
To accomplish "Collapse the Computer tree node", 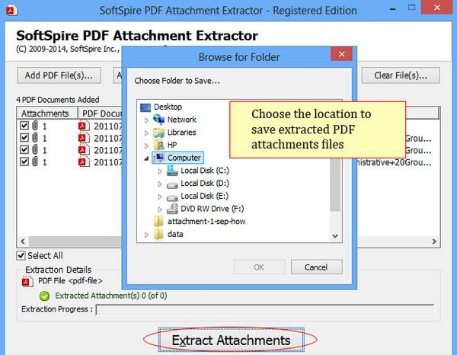I will tap(146, 158).
